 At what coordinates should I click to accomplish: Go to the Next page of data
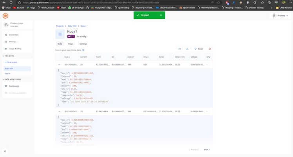click(x=206, y=150)
